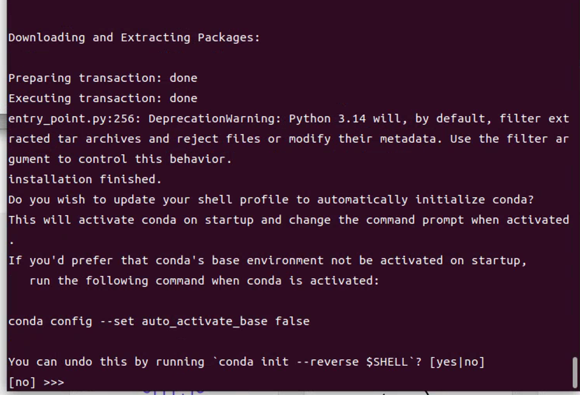
Task: Click the [no] default answer text
Action: pos(18,383)
